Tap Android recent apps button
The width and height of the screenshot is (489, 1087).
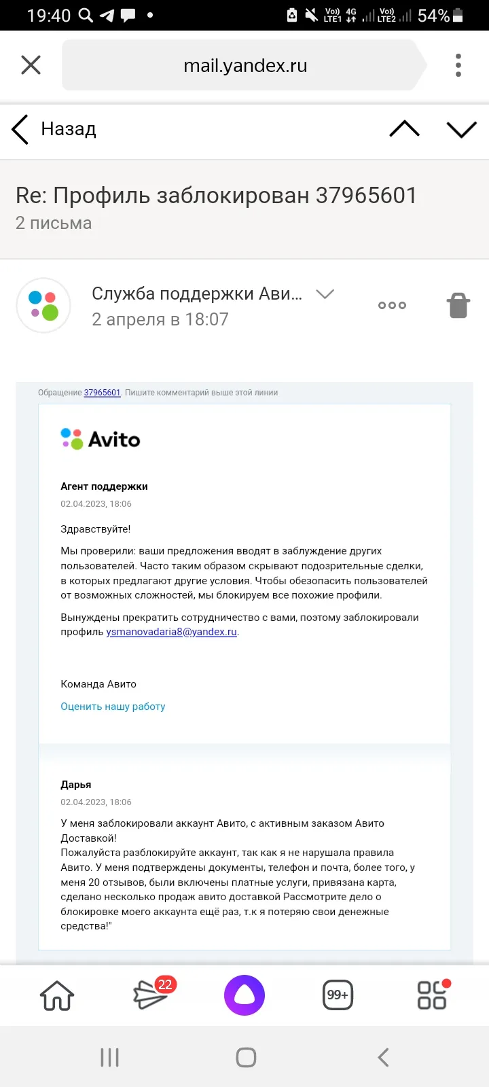pyautogui.click(x=109, y=1057)
